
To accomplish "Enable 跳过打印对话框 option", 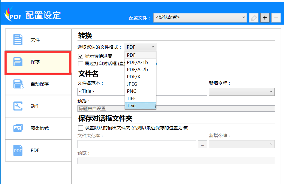I will 80,64.
